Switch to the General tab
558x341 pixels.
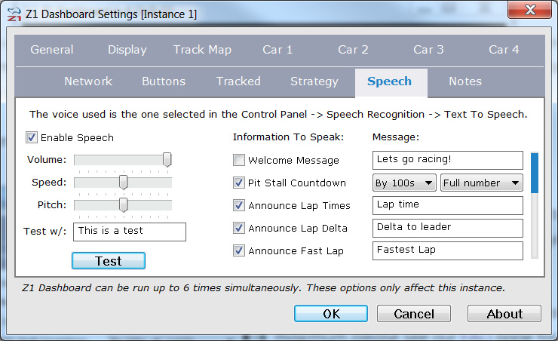[52, 50]
